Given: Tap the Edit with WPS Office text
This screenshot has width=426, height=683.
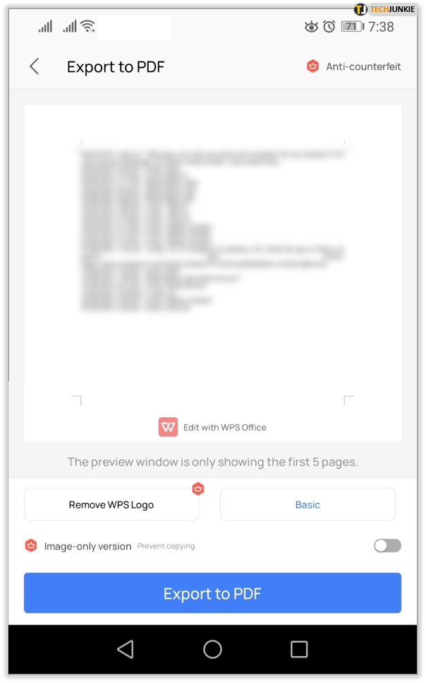Looking at the screenshot, I should pyautogui.click(x=225, y=428).
